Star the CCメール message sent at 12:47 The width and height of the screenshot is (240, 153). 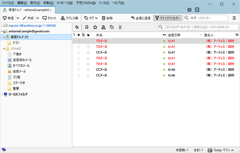[79, 52]
